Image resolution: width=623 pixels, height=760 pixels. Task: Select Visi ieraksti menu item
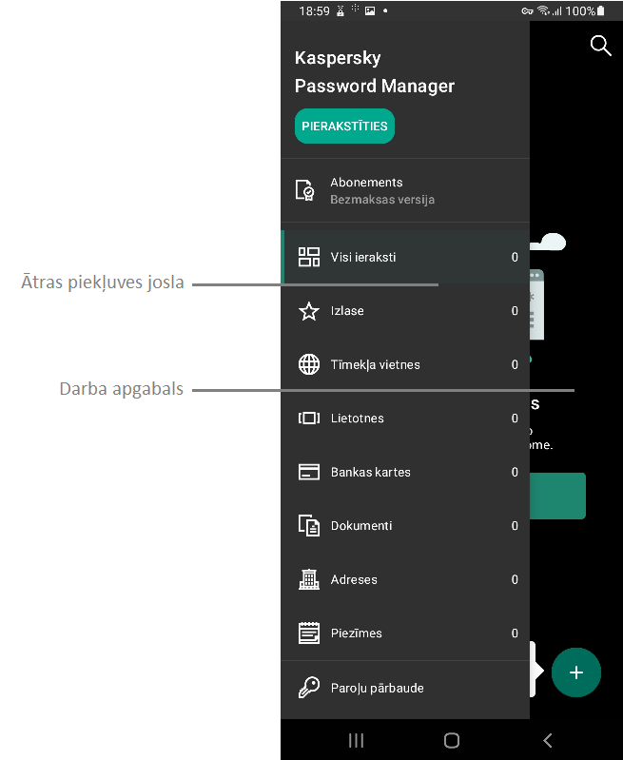pyautogui.click(x=363, y=257)
